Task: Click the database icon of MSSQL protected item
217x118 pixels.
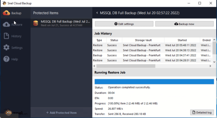Action: click(x=36, y=23)
